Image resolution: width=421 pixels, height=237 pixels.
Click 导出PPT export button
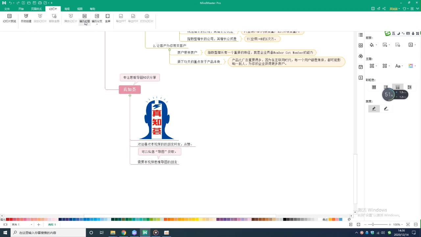point(121,18)
